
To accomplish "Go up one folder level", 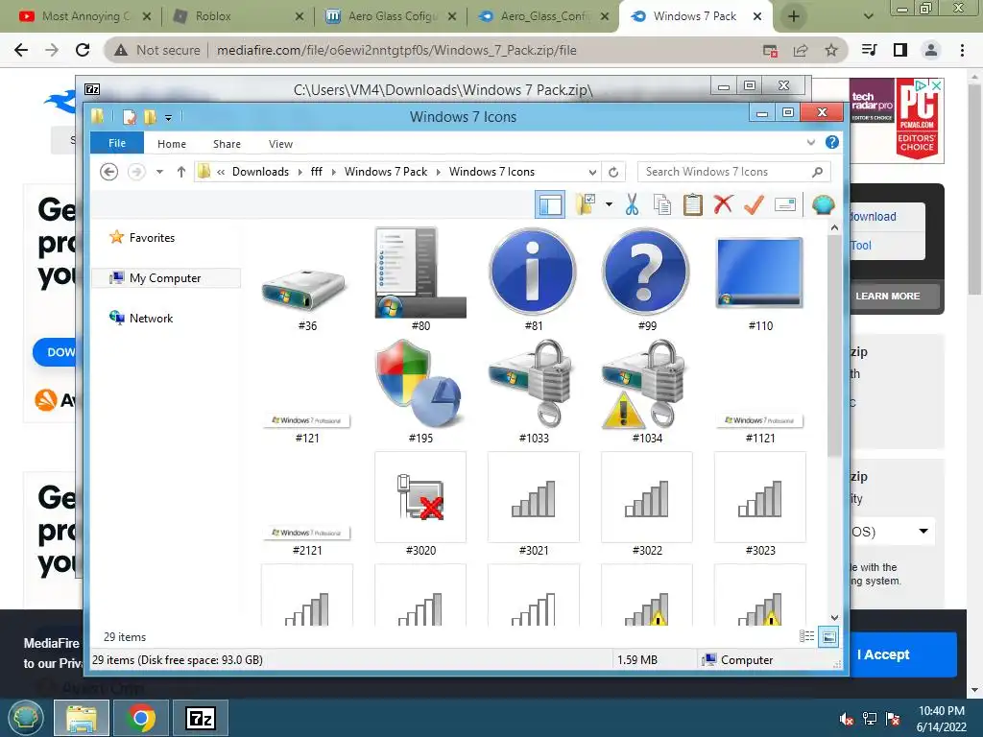I will 181,172.
